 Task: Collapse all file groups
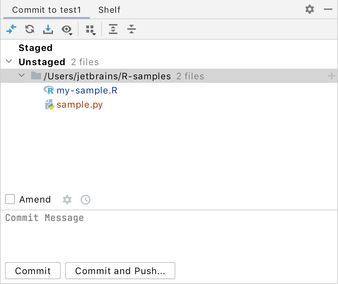click(131, 29)
